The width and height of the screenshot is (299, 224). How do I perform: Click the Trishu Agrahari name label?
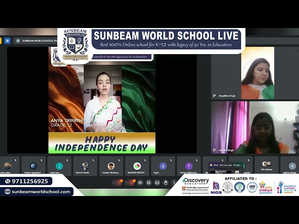(x=32, y=173)
